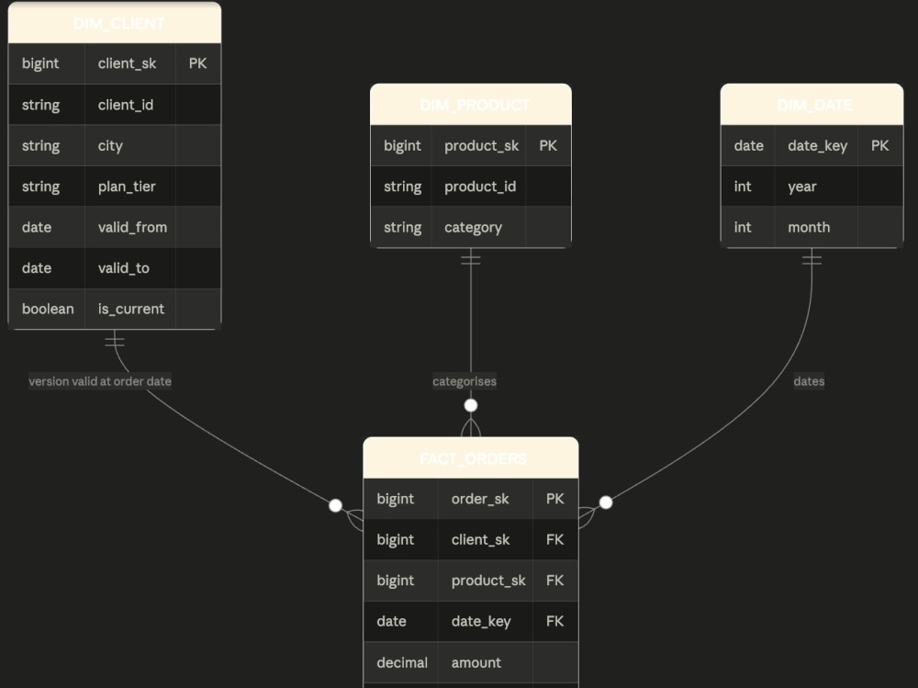Image resolution: width=918 pixels, height=688 pixels.
Task: Click the valid_to field name
Action: [124, 268]
